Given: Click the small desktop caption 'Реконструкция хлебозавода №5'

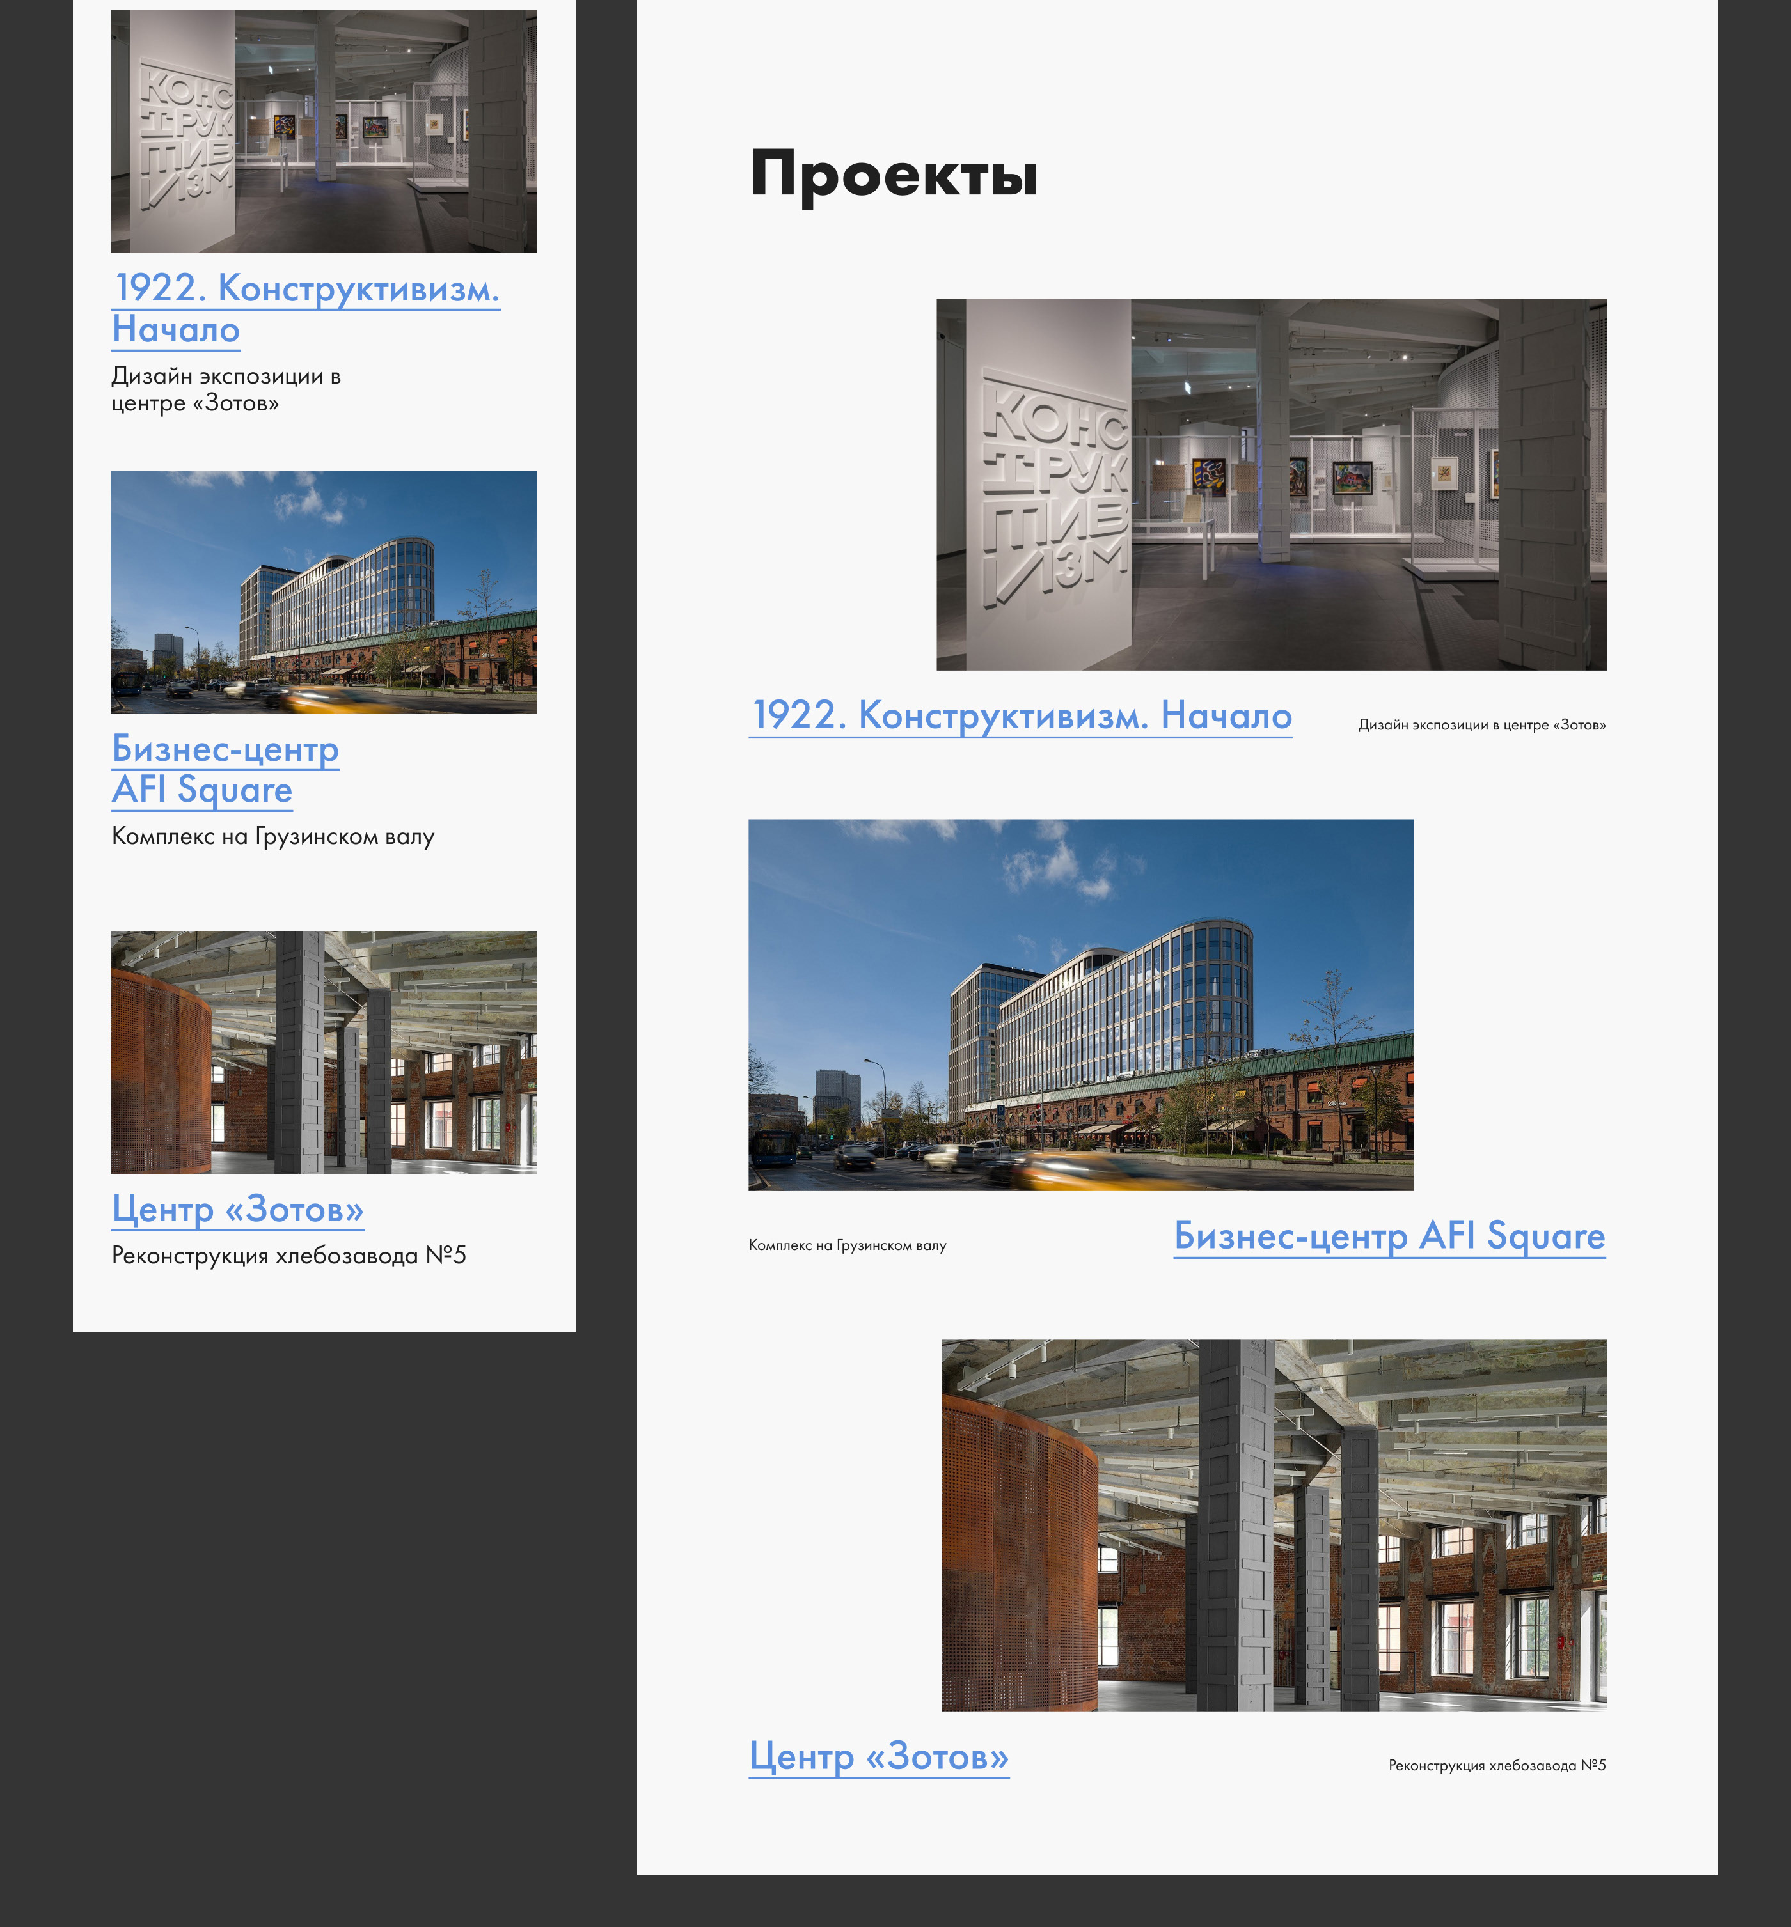Looking at the screenshot, I should [x=1496, y=1765].
